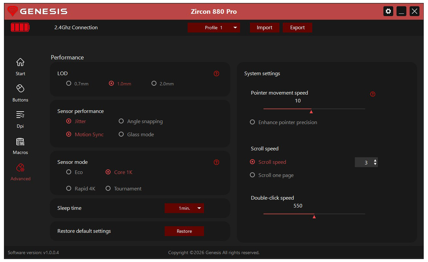Open settings gear in title bar

[388, 11]
